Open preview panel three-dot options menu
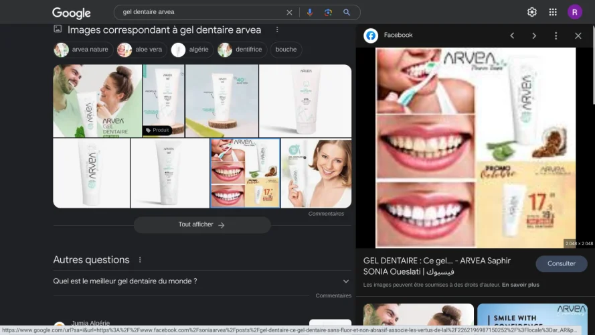Image resolution: width=595 pixels, height=335 pixels. (556, 36)
